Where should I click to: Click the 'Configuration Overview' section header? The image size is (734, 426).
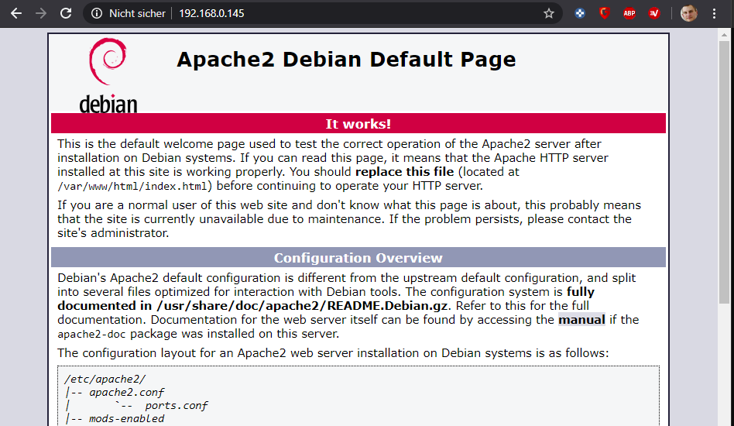click(x=358, y=258)
